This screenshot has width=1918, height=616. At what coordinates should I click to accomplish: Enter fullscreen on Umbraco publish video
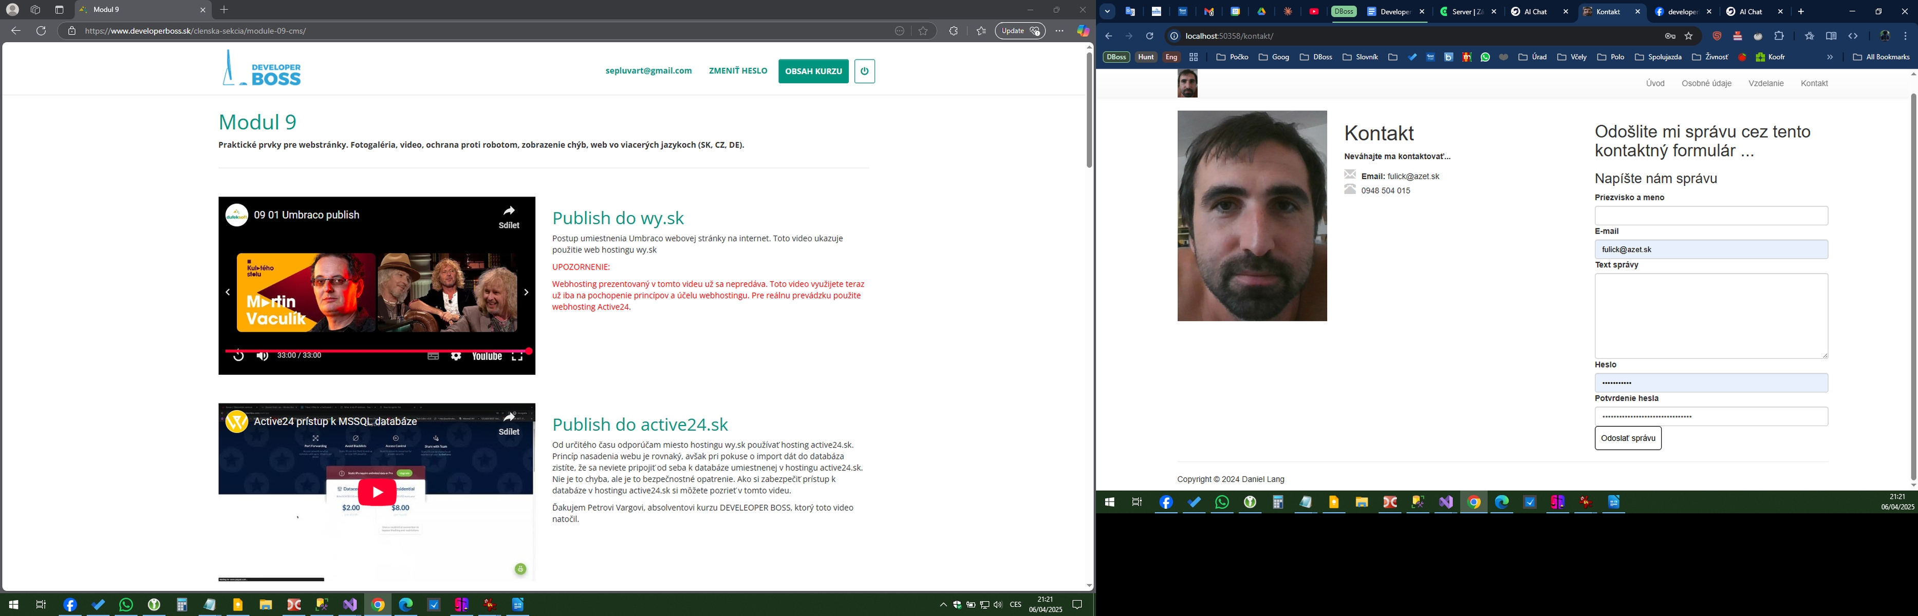pyautogui.click(x=517, y=356)
